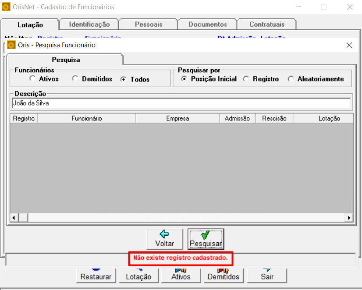Click the left scroll arrow of grid
The width and height of the screenshot is (362, 290).
(14, 218)
